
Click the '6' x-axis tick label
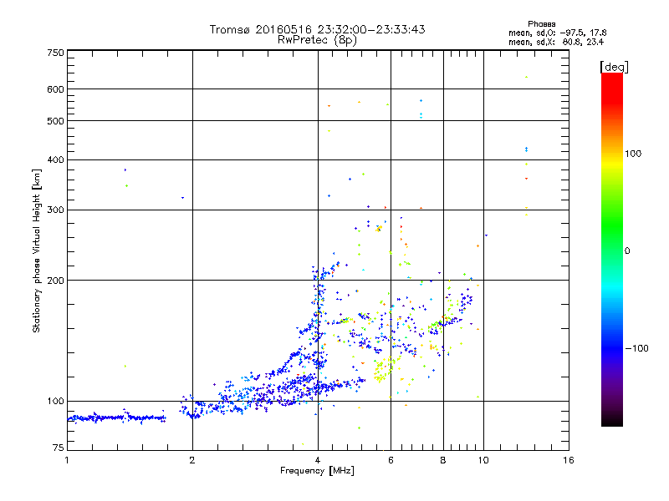coord(391,460)
